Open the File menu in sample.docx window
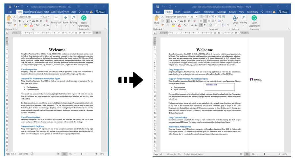The width and height of the screenshot is (295, 160). pos(10,12)
